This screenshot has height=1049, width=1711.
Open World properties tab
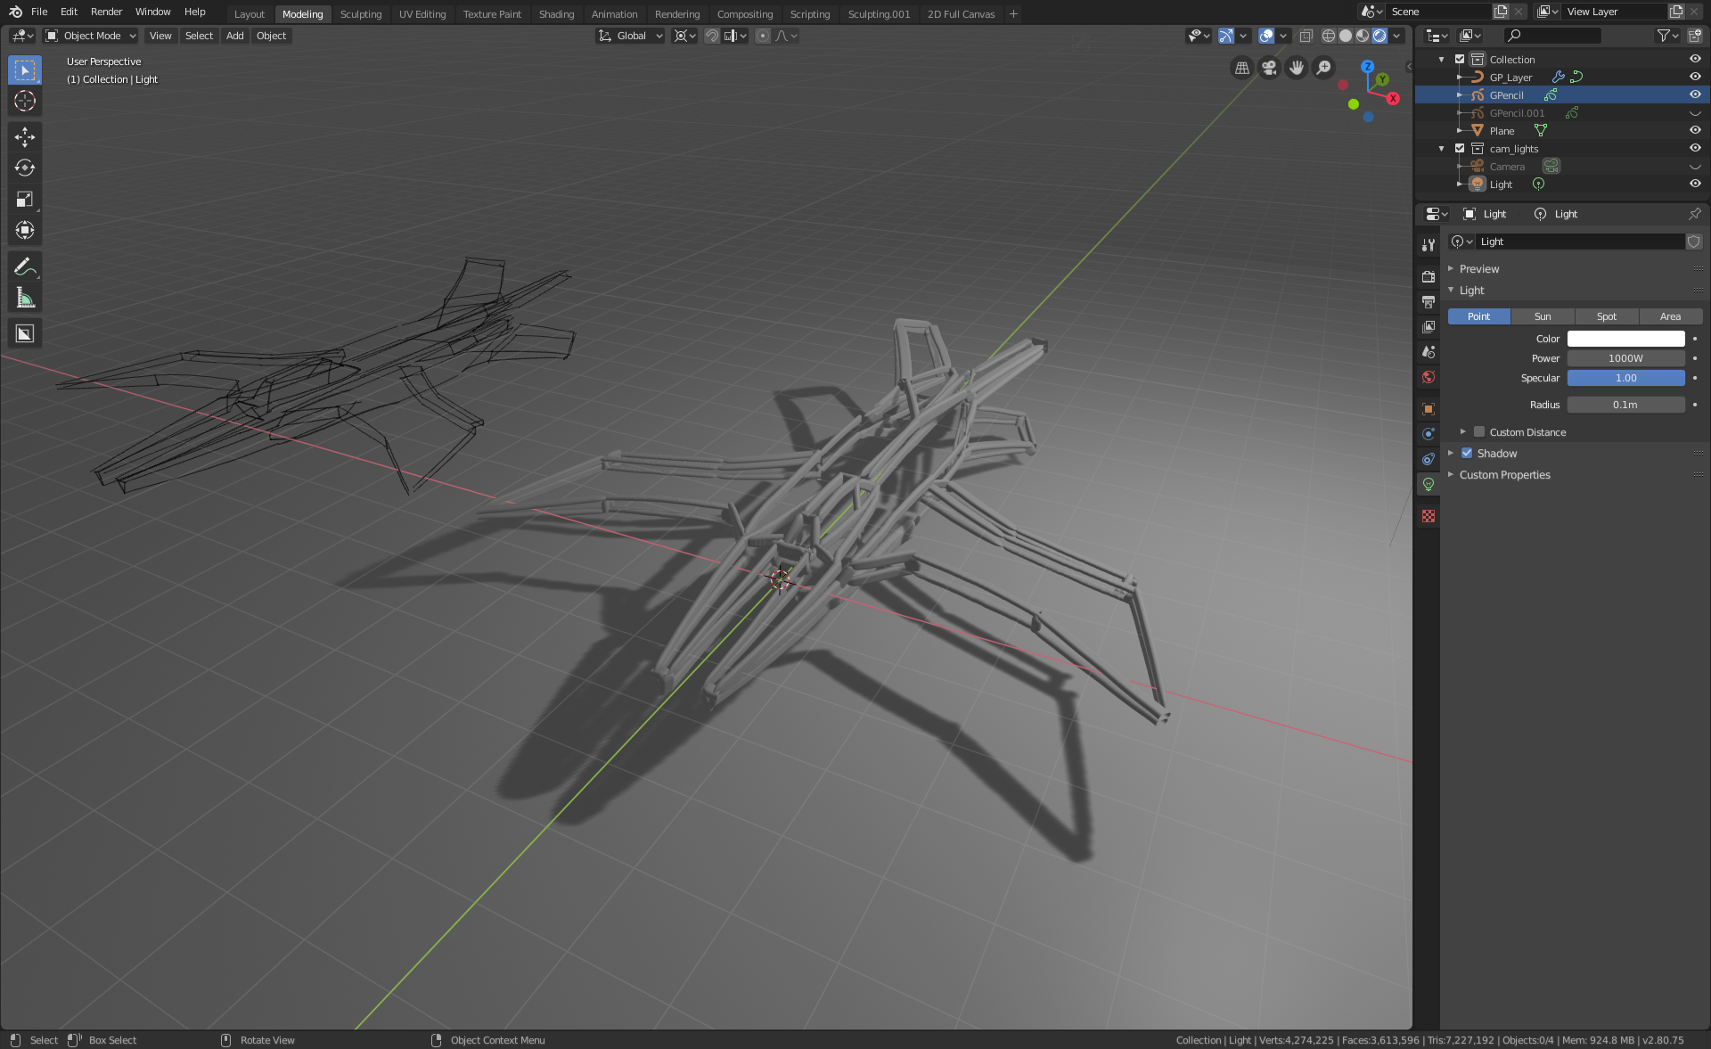point(1429,377)
